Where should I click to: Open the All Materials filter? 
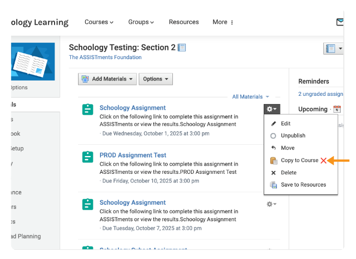pos(250,97)
